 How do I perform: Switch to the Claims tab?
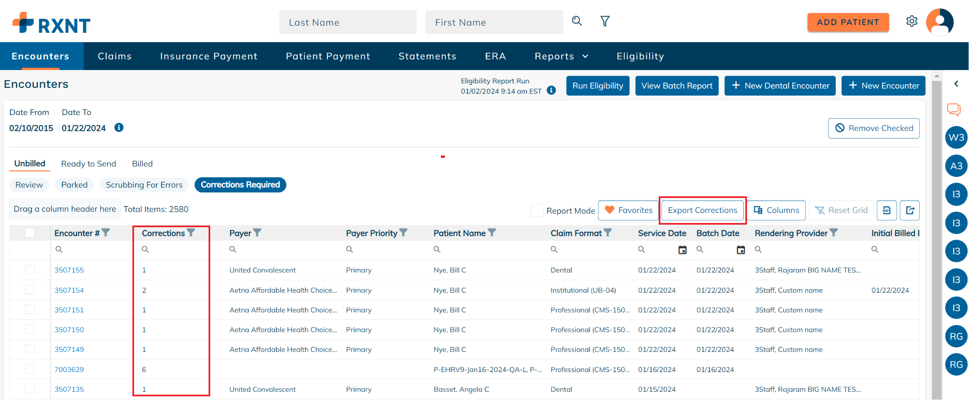(115, 56)
